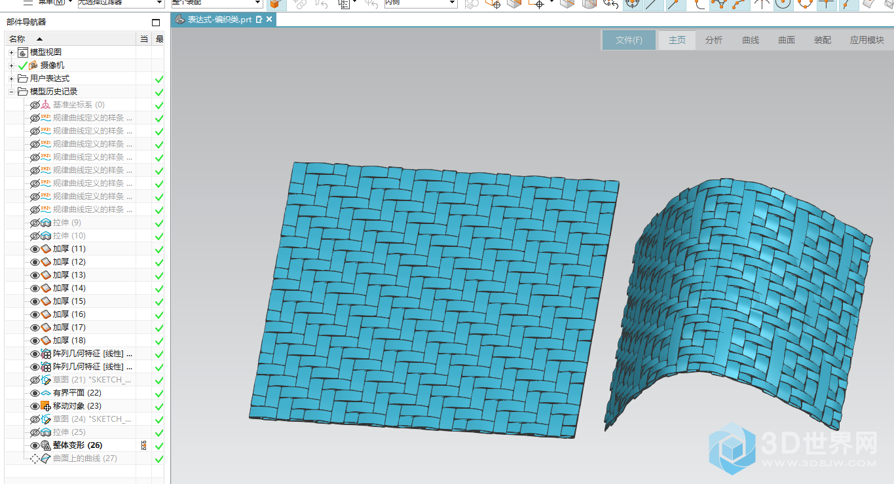Switch to the 主页 ribbon tab
Image resolution: width=894 pixels, height=484 pixels.
[x=677, y=40]
